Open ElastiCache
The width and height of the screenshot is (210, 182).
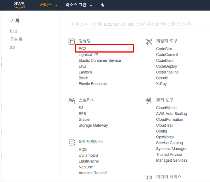click(89, 161)
